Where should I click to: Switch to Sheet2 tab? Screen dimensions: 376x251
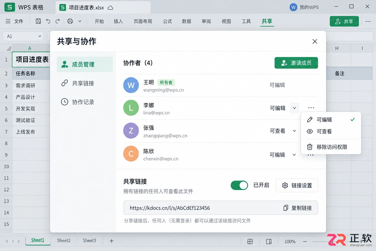(64, 241)
